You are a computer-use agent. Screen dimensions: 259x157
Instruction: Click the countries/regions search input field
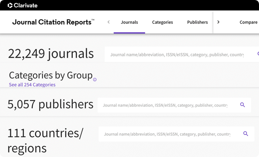pyautogui.click(x=176, y=134)
